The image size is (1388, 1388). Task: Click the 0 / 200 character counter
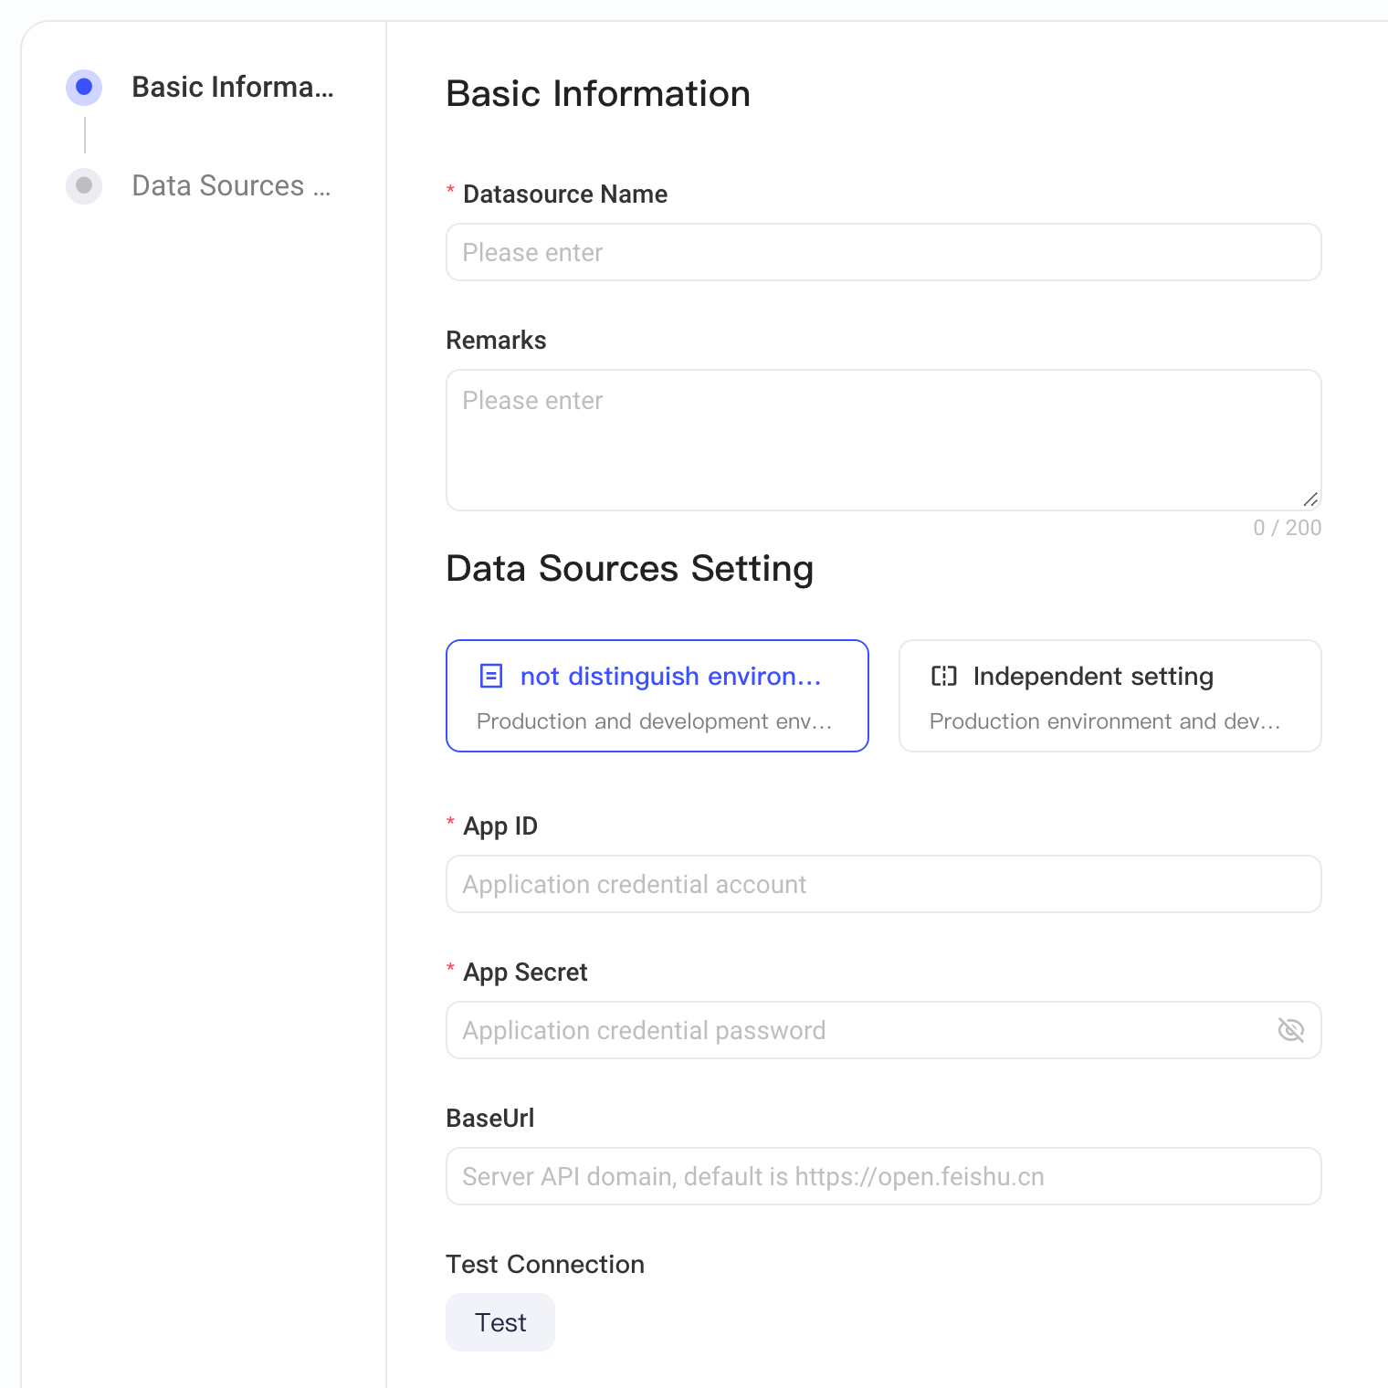1288,528
